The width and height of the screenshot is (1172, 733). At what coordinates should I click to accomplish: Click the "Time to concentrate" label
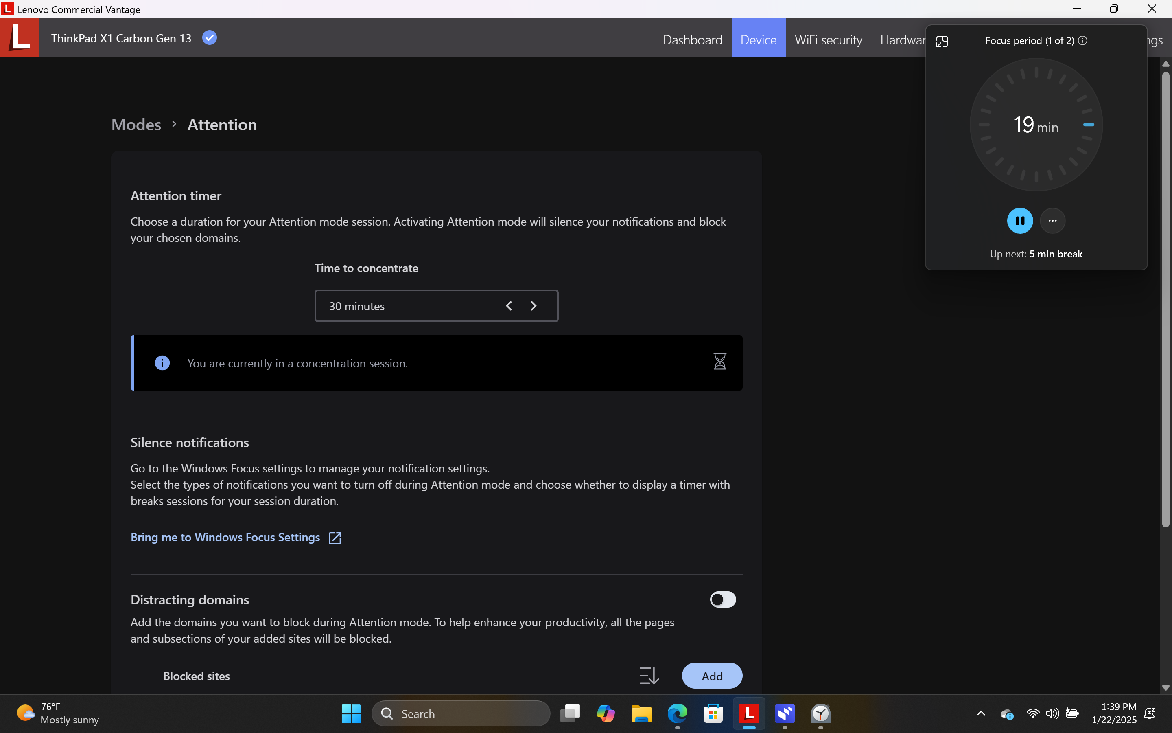[366, 268]
